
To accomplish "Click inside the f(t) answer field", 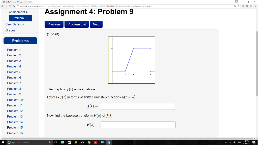I will click(137, 106).
